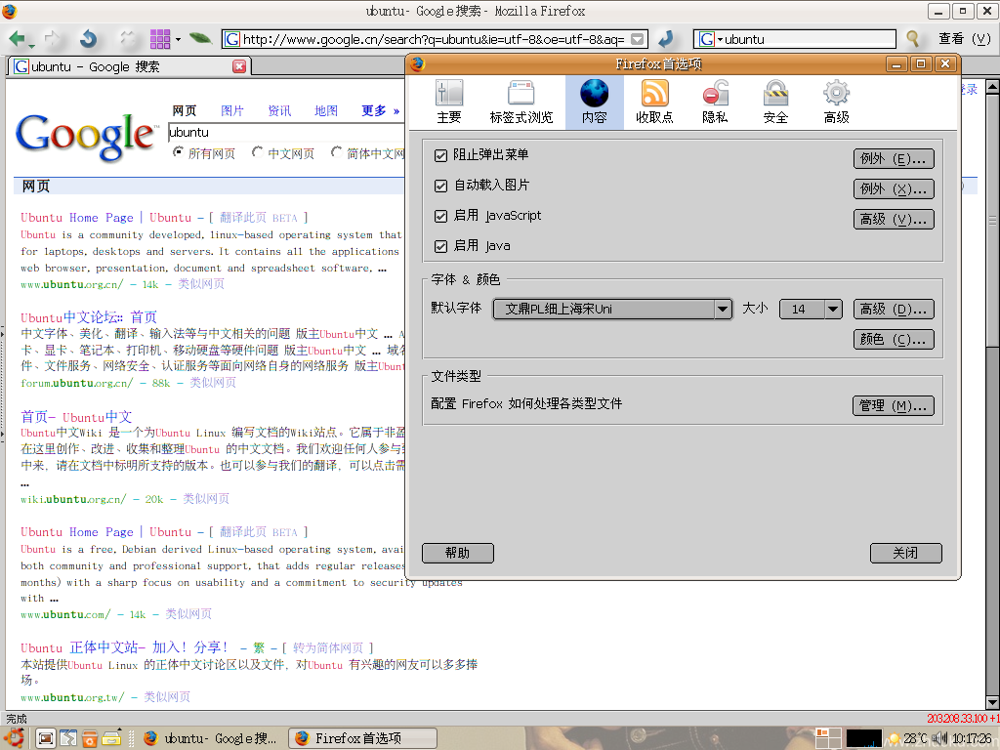Click the volume speaker icon in the tray
Viewport: 1000px width, 750px height.
point(940,738)
